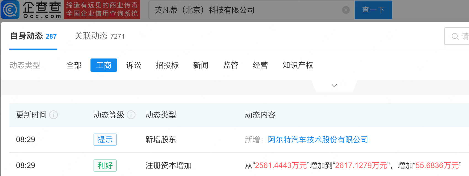Show info for 更新时间 column
469x176 pixels.
pyautogui.click(x=54, y=115)
